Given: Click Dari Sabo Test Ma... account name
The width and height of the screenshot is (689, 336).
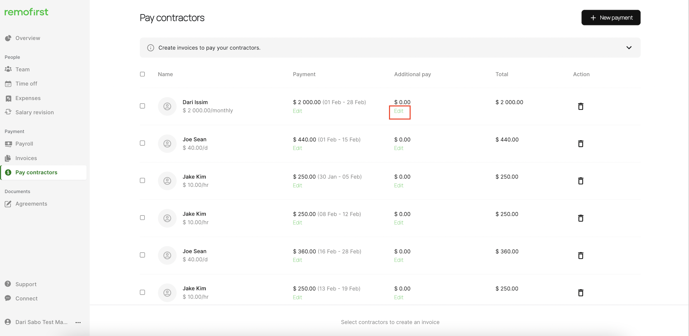Looking at the screenshot, I should [x=42, y=322].
